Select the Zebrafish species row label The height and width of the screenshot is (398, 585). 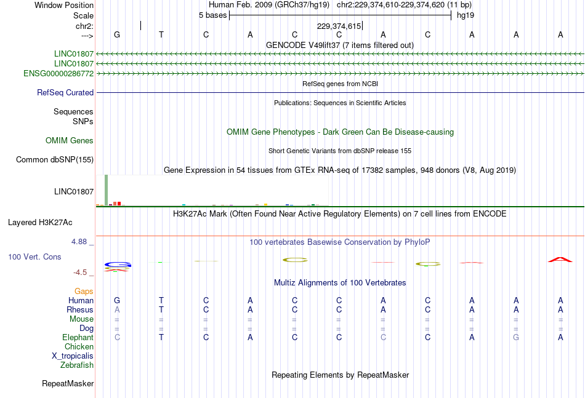point(77,365)
